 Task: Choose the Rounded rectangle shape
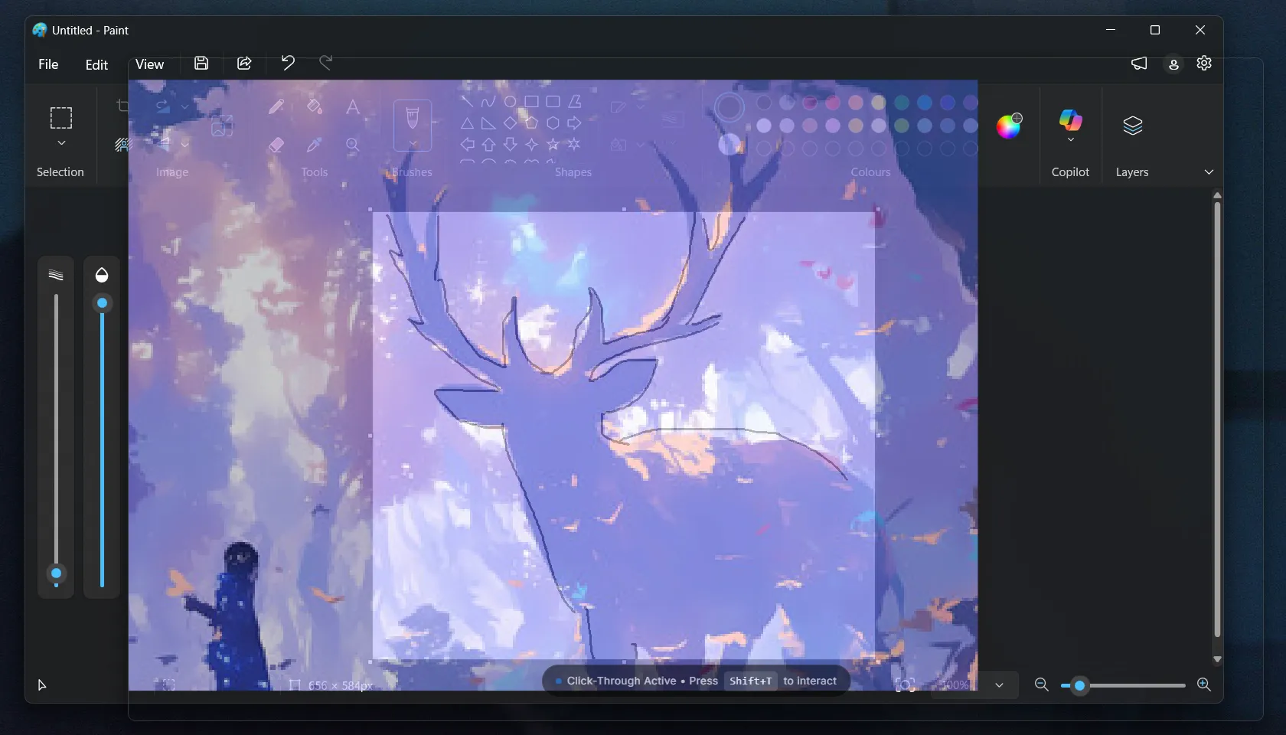pos(553,101)
